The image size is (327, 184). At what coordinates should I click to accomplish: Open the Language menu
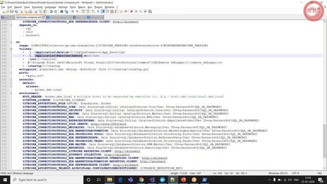pyautogui.click(x=50, y=7)
